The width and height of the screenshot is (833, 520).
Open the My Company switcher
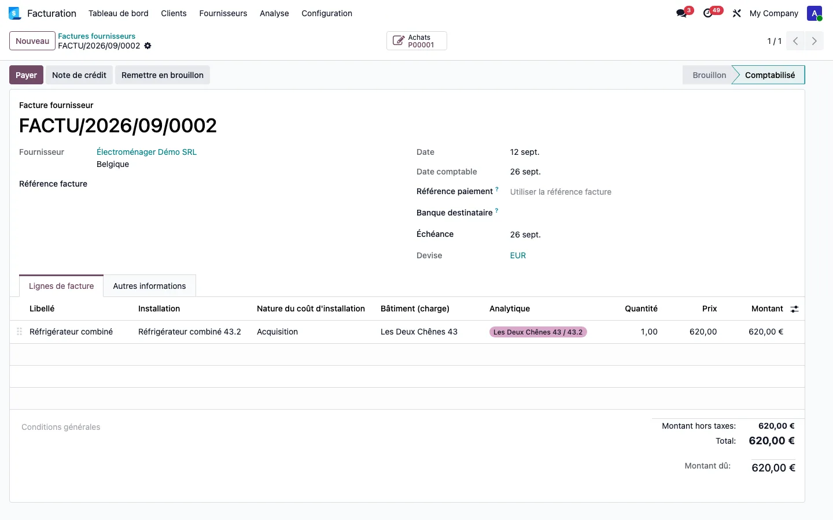coord(773,13)
